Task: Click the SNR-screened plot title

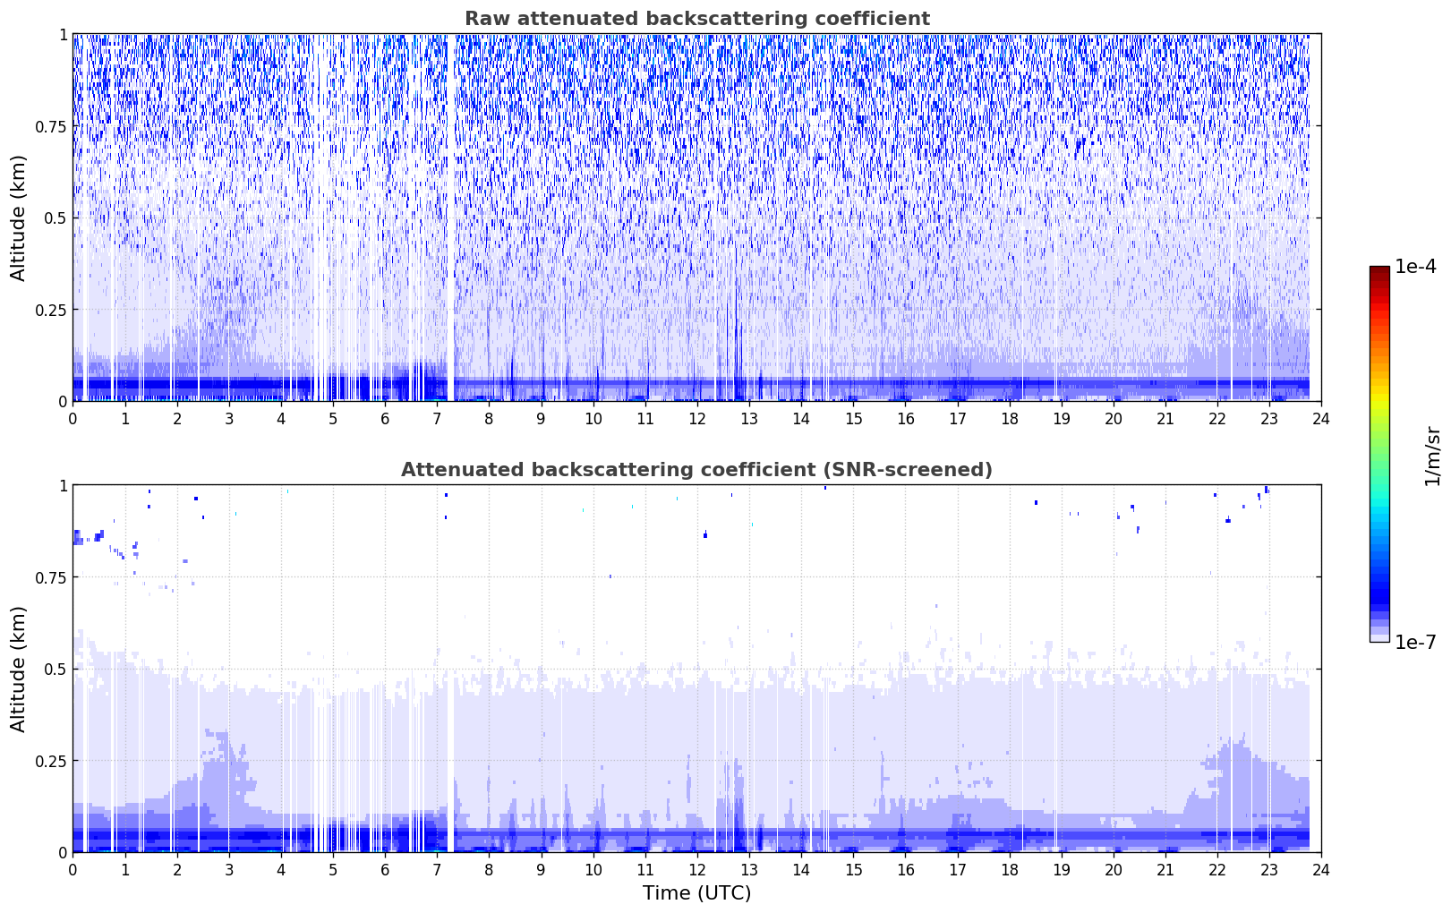Action: 696,470
